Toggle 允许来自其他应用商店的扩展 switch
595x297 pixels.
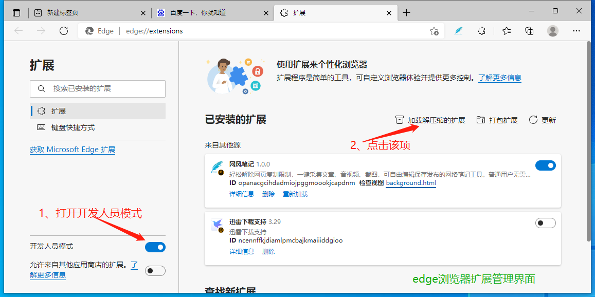[155, 271]
